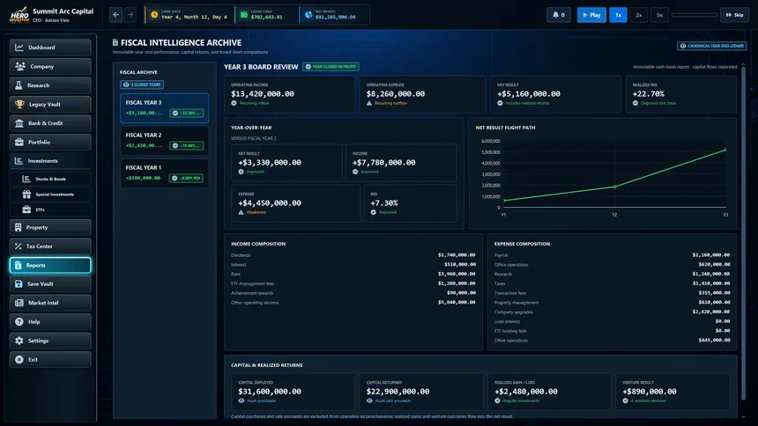This screenshot has width=758, height=426.
Task: Navigate back with the left arrow
Action: 116,15
